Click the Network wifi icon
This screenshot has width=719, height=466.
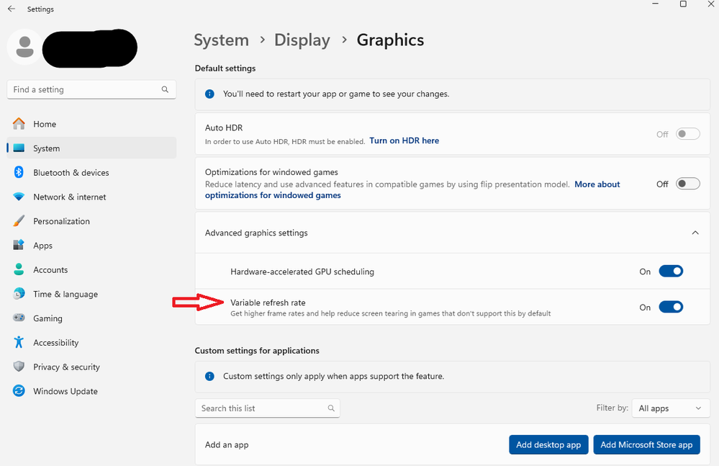pyautogui.click(x=19, y=197)
